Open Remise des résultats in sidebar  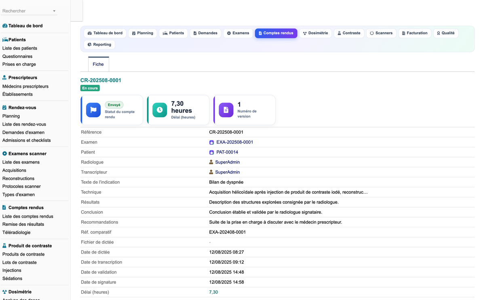(x=23, y=224)
